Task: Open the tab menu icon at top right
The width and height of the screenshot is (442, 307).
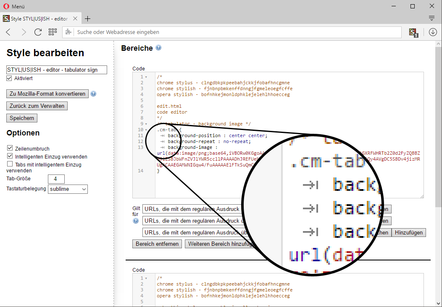Action: point(431,18)
